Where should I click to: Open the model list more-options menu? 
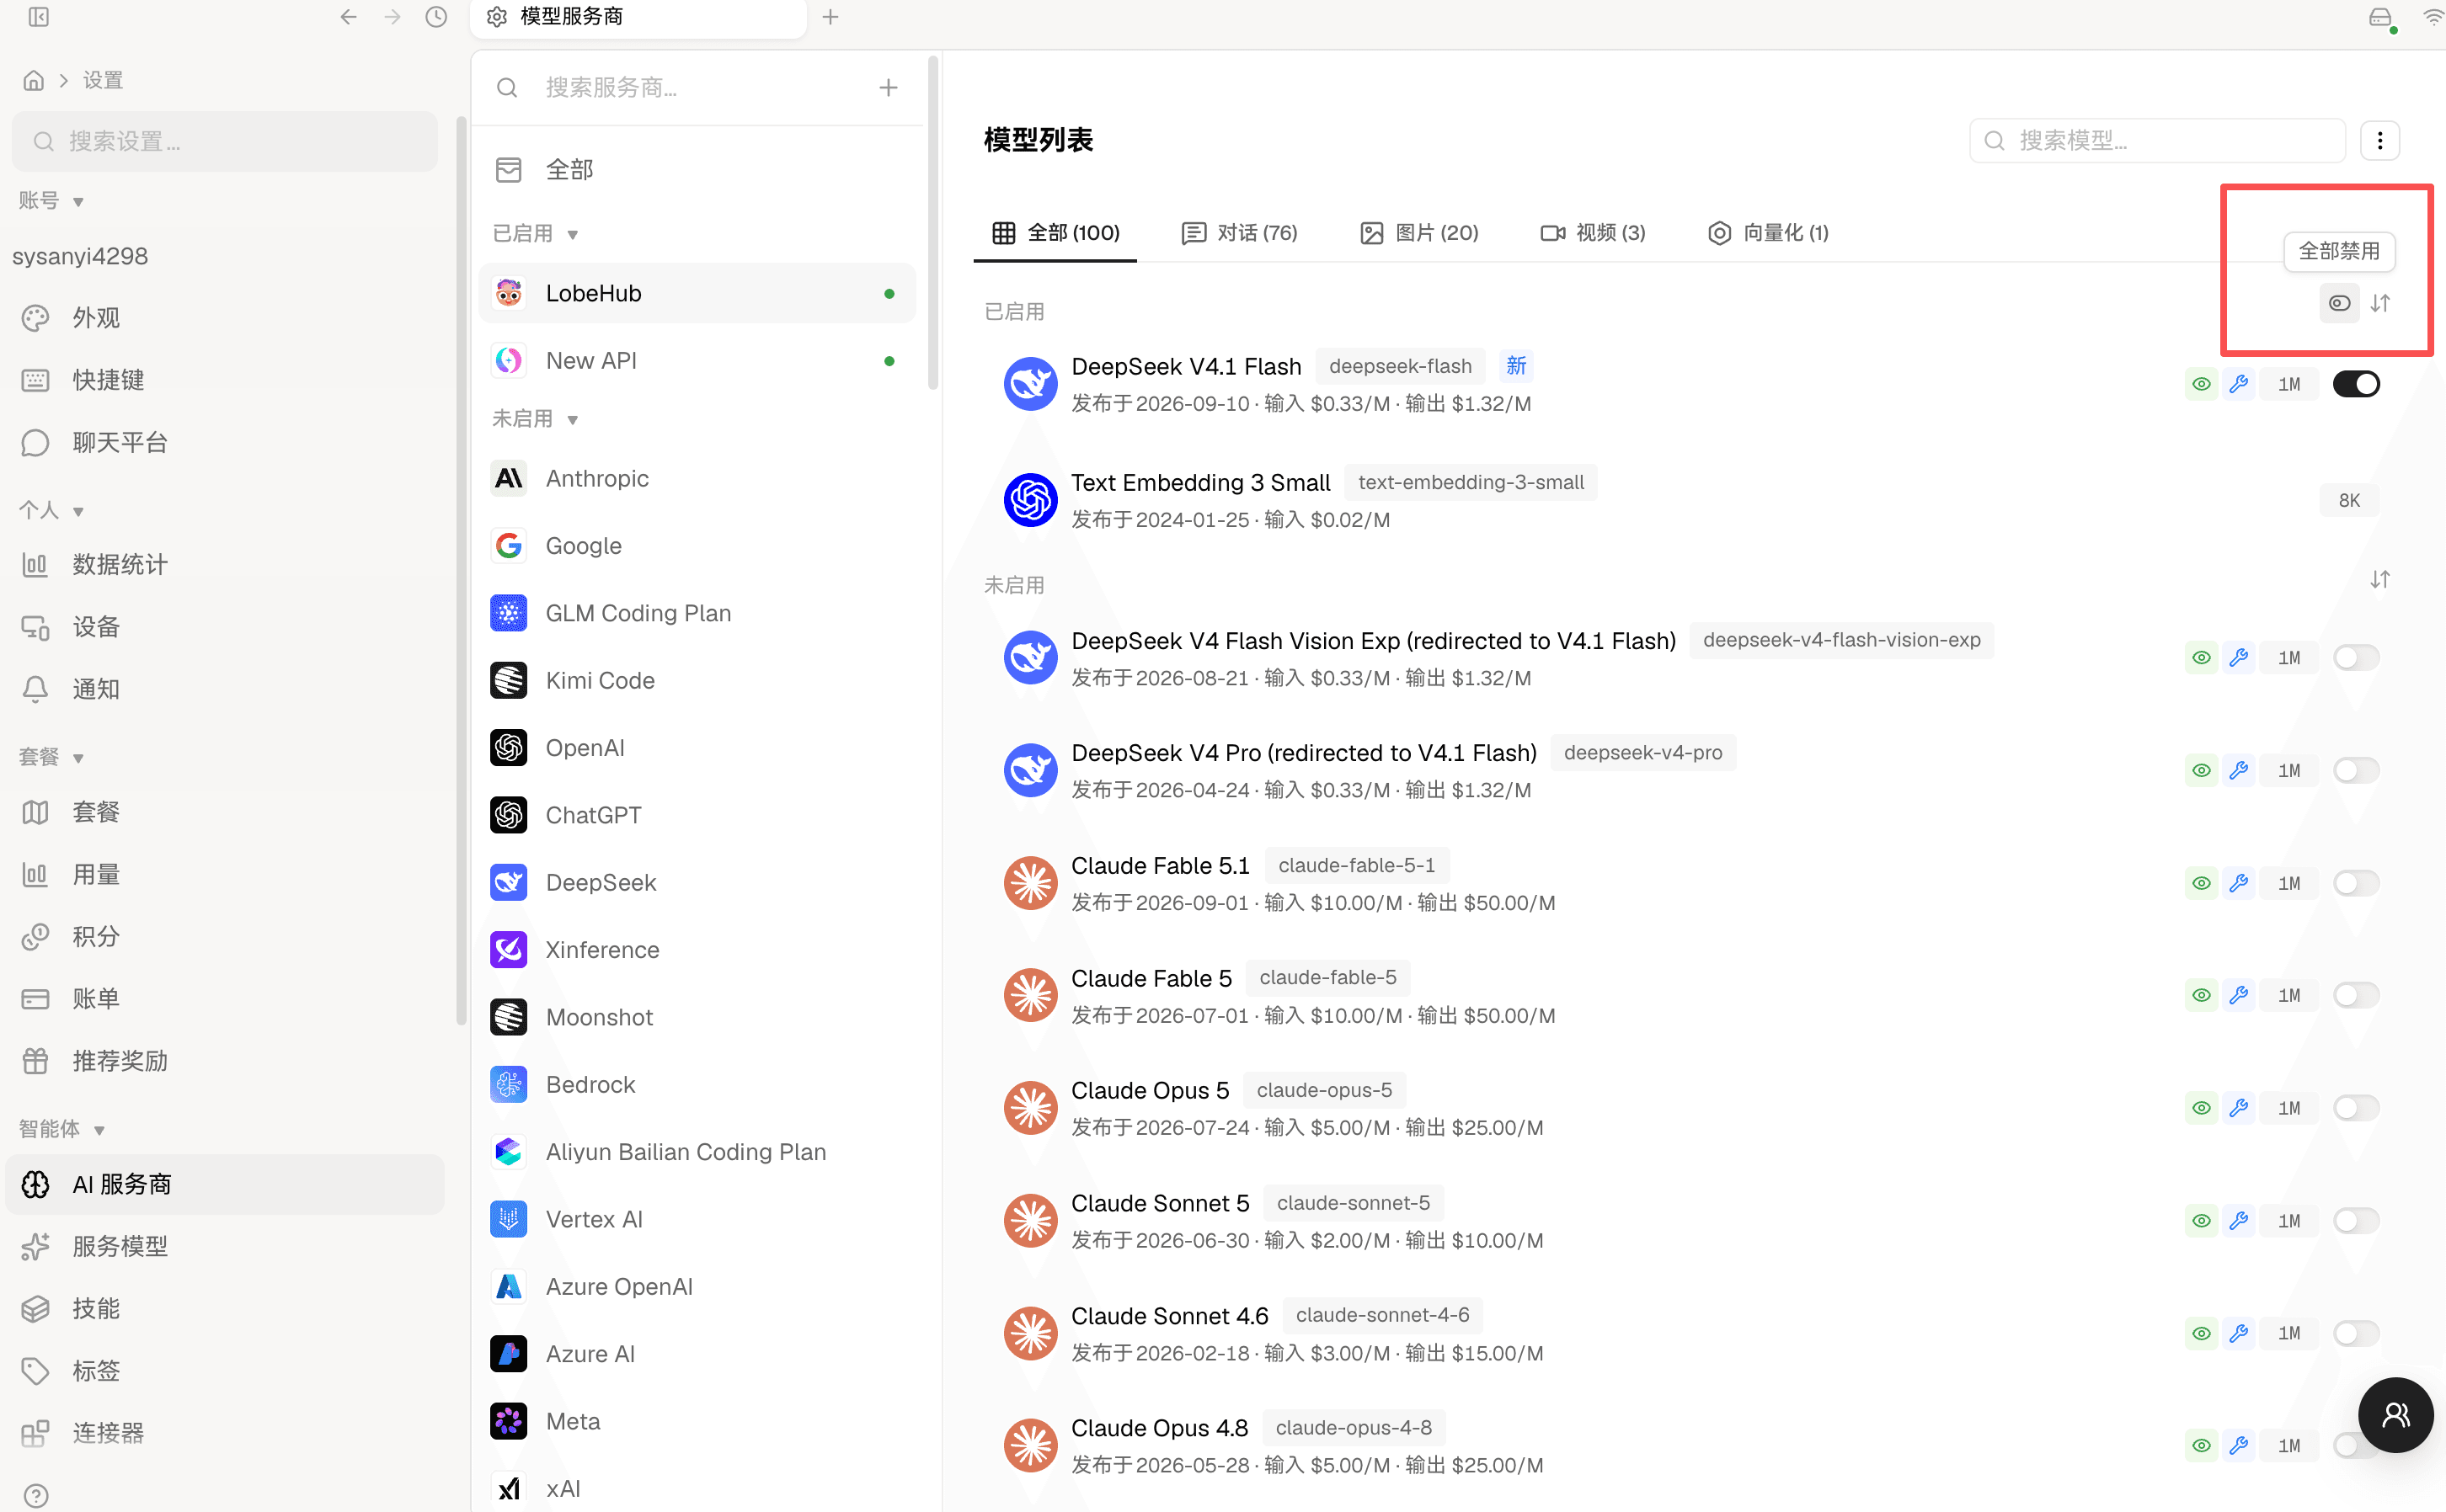click(2380, 140)
